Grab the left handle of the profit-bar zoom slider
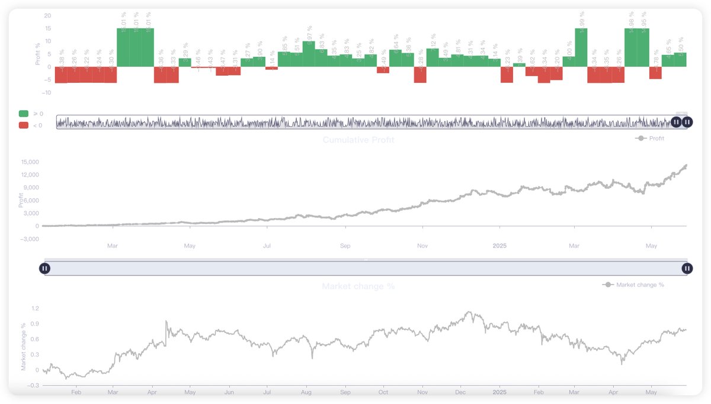 click(x=676, y=122)
